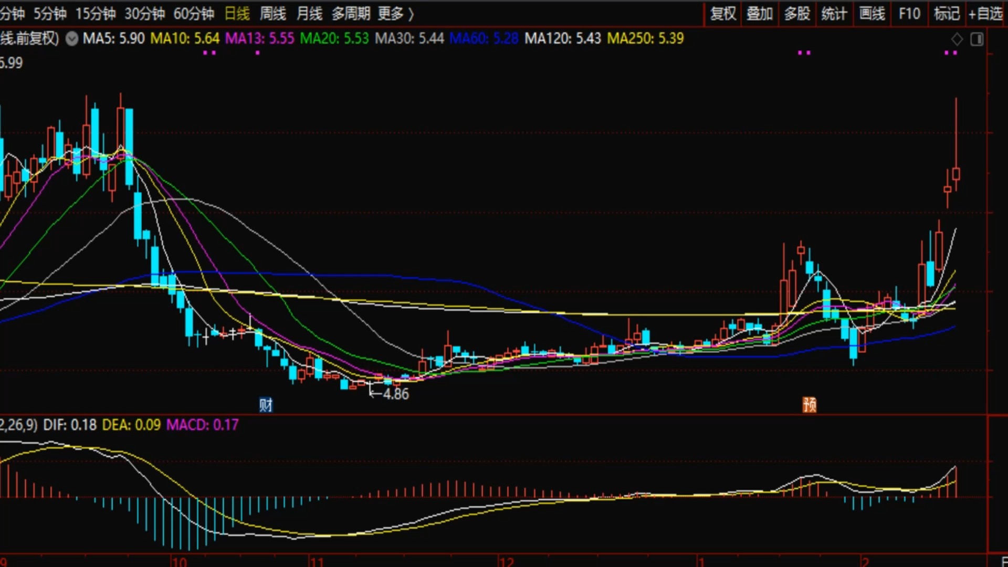This screenshot has height=567, width=1008.
Task: Open the 多股 multi-stock view
Action: tap(797, 14)
